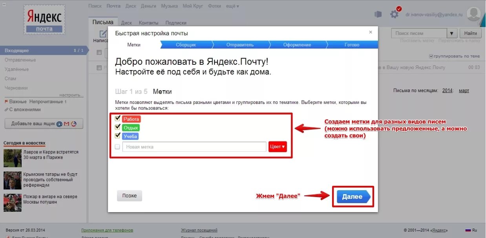Open the настроить... folders link
The width and height of the screenshot is (486, 238).
pos(71,95)
